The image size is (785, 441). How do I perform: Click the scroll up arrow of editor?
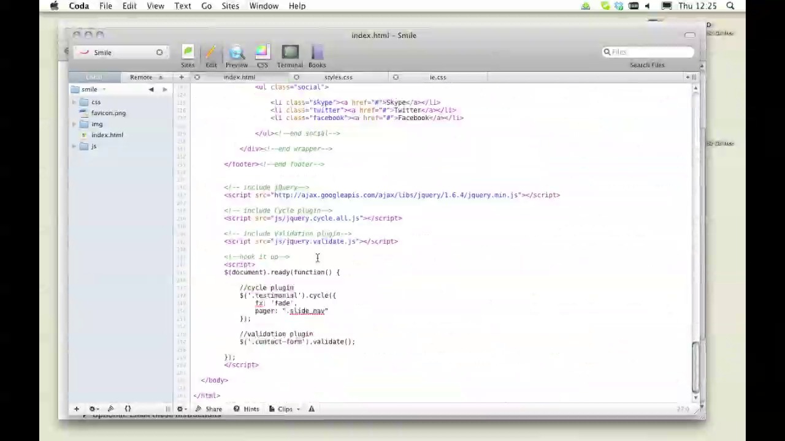point(695,89)
